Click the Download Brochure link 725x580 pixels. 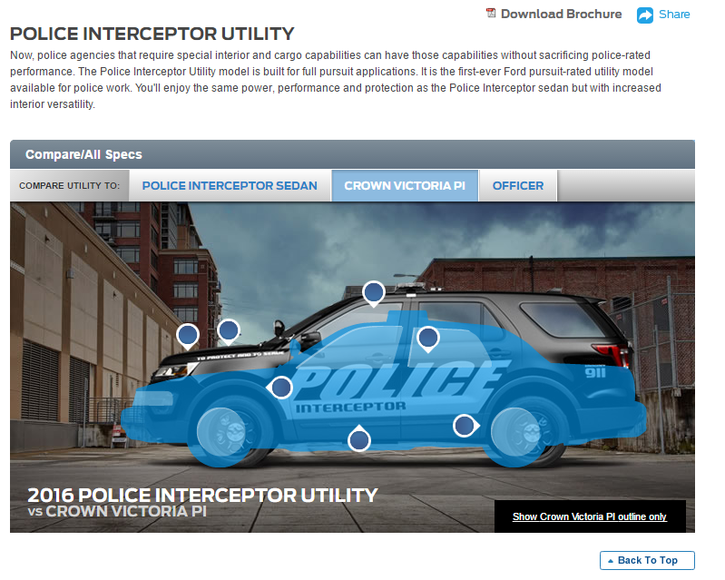tap(562, 14)
